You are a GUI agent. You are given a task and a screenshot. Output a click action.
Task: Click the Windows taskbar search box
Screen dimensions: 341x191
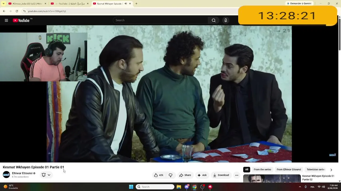tap(155, 187)
